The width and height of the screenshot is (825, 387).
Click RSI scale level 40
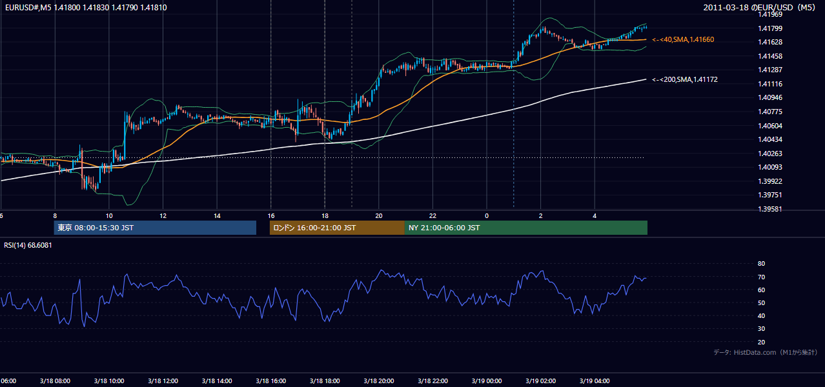click(x=761, y=315)
